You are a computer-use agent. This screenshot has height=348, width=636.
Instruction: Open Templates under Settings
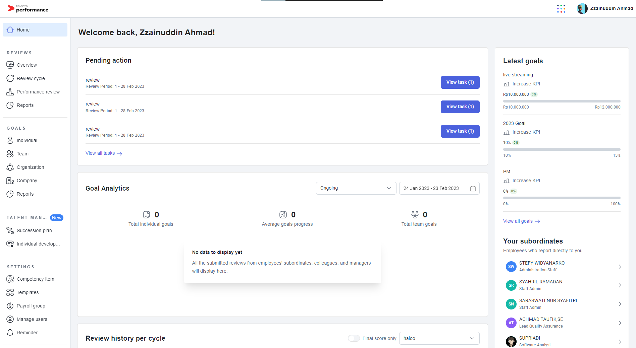[28, 292]
